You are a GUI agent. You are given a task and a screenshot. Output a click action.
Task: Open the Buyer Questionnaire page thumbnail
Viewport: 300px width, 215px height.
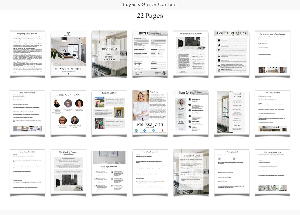click(150, 53)
